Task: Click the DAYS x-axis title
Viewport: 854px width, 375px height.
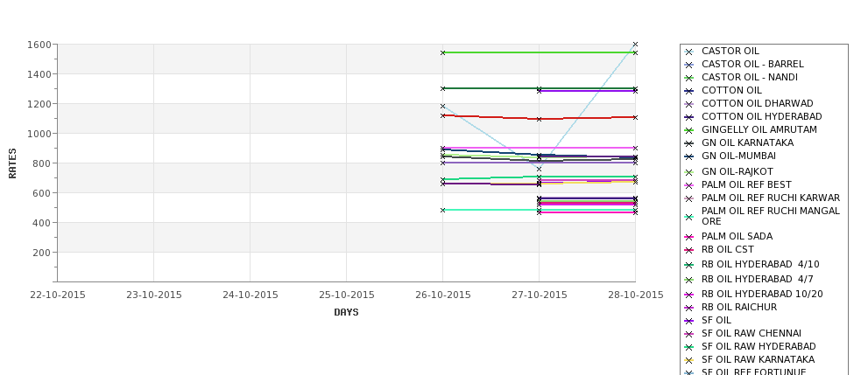Action: (x=346, y=313)
